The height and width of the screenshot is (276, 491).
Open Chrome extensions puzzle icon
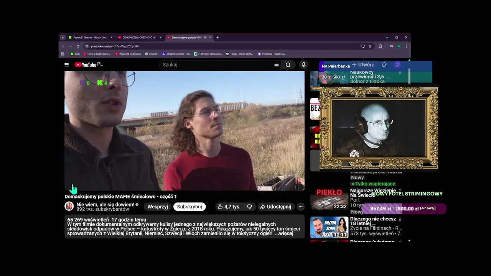pos(380,46)
